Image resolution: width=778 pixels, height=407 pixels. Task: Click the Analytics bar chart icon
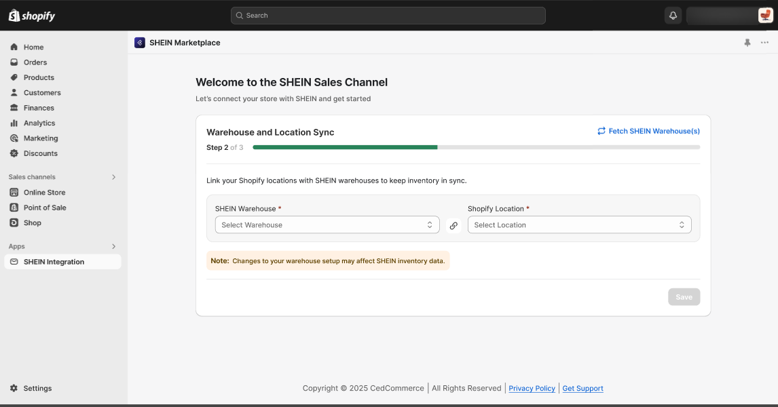point(14,123)
